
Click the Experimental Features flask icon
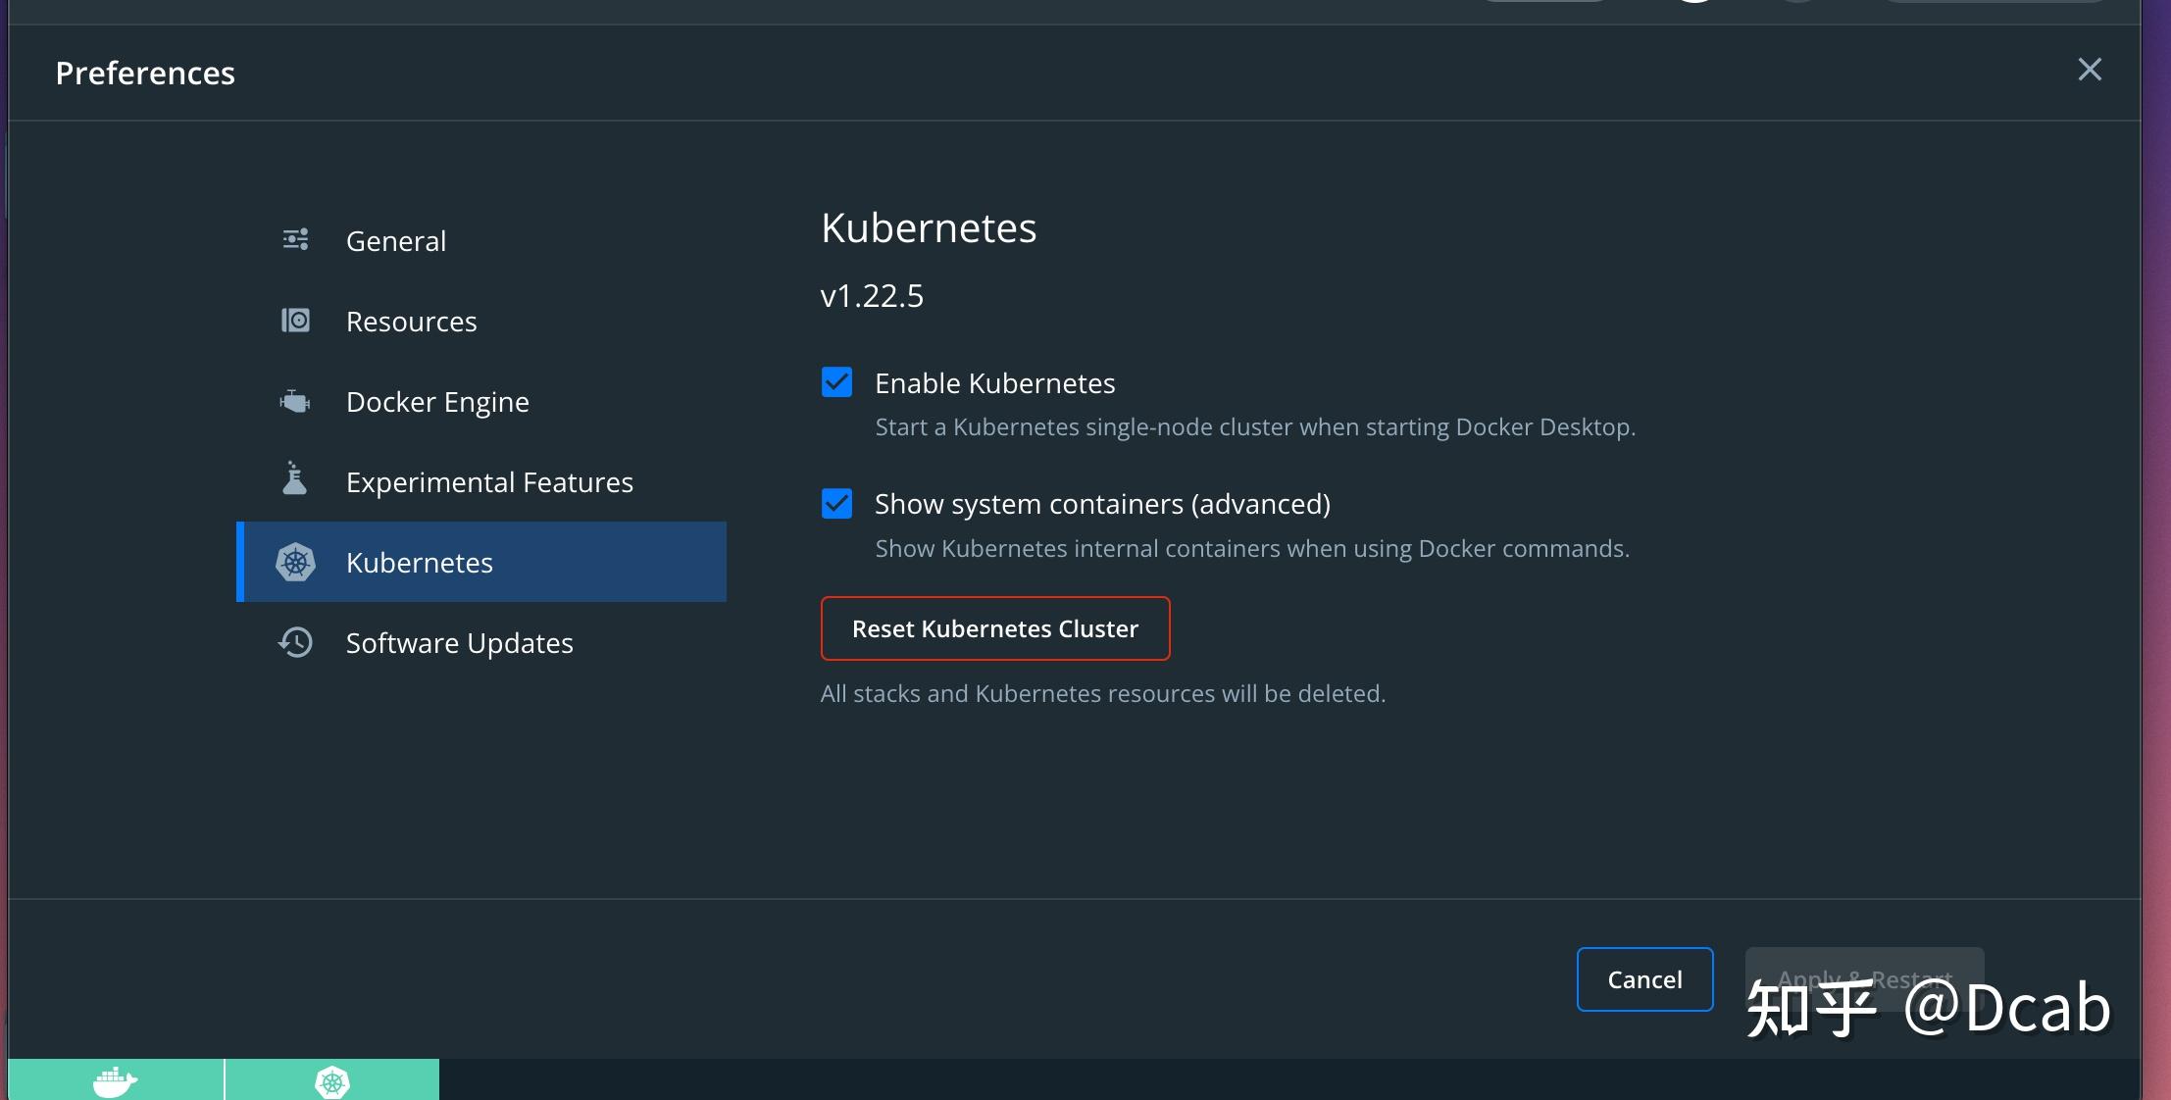pyautogui.click(x=294, y=479)
